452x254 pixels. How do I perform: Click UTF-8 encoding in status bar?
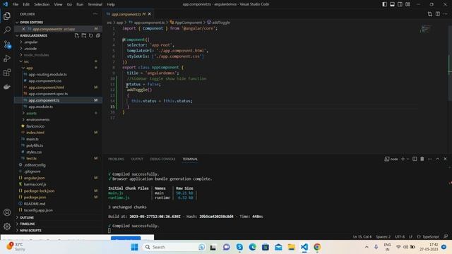click(400, 237)
